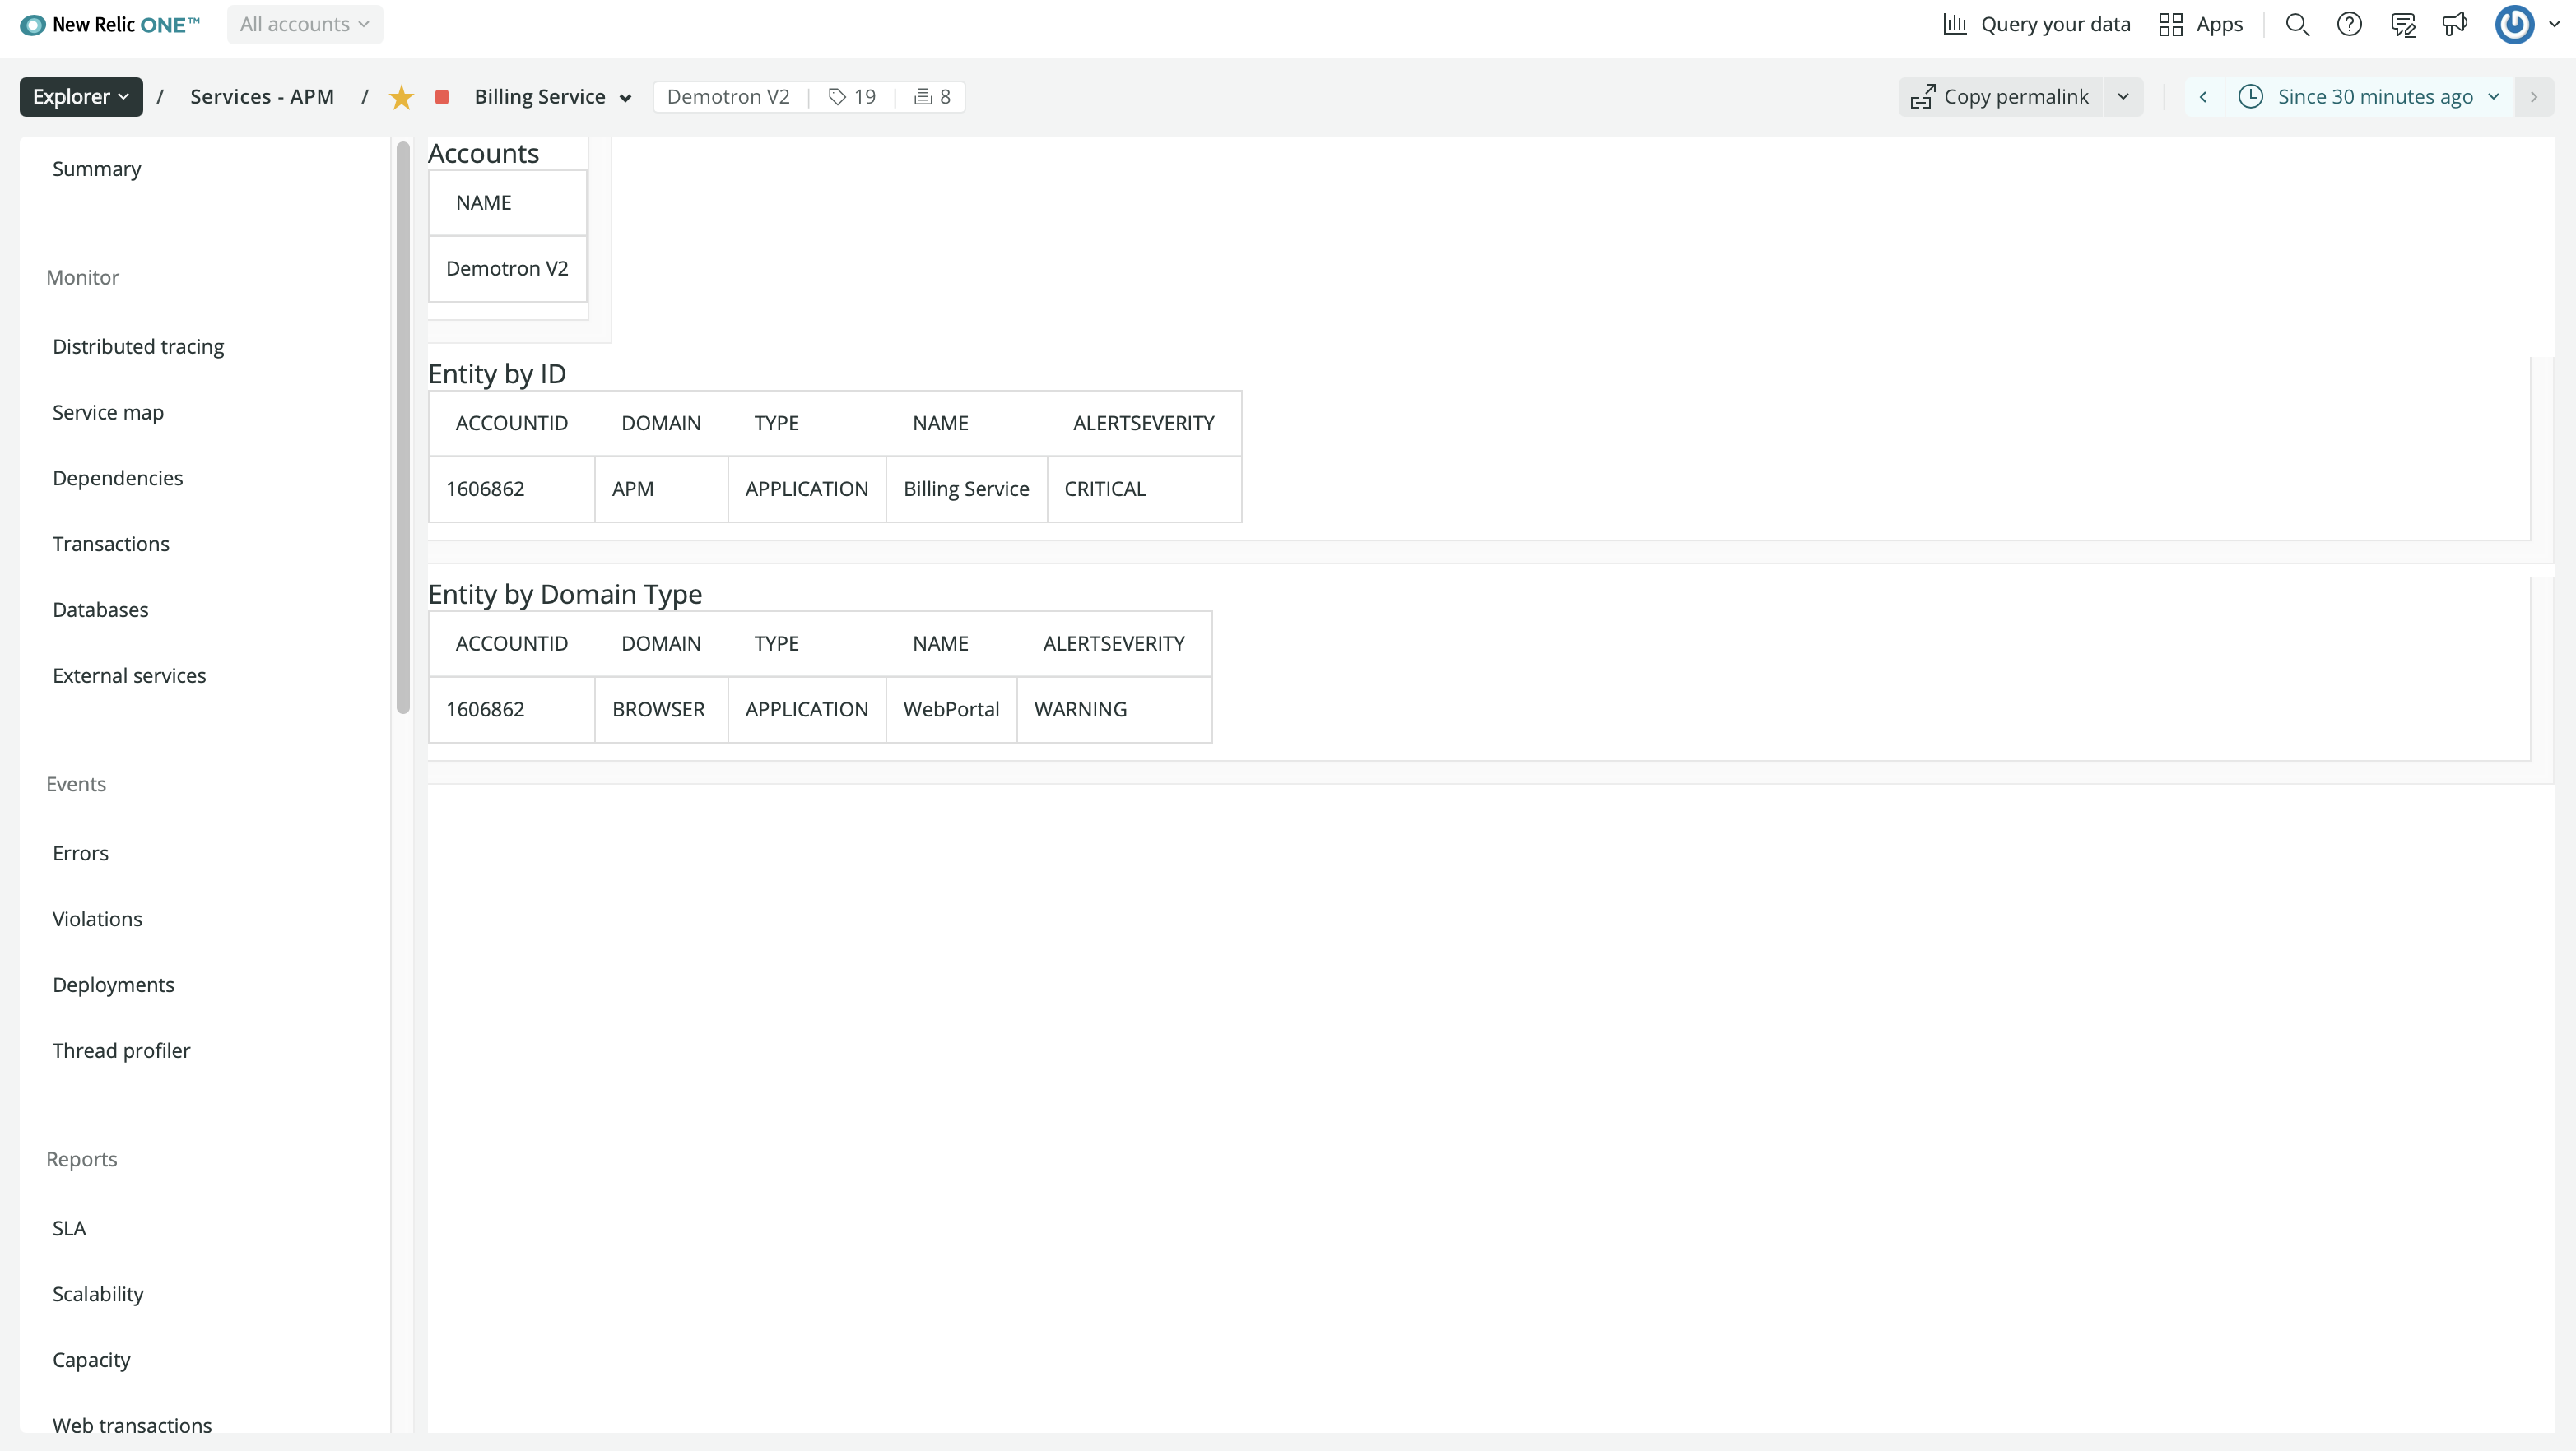The width and height of the screenshot is (2576, 1451).
Task: Open the help question mark icon
Action: 2349,24
